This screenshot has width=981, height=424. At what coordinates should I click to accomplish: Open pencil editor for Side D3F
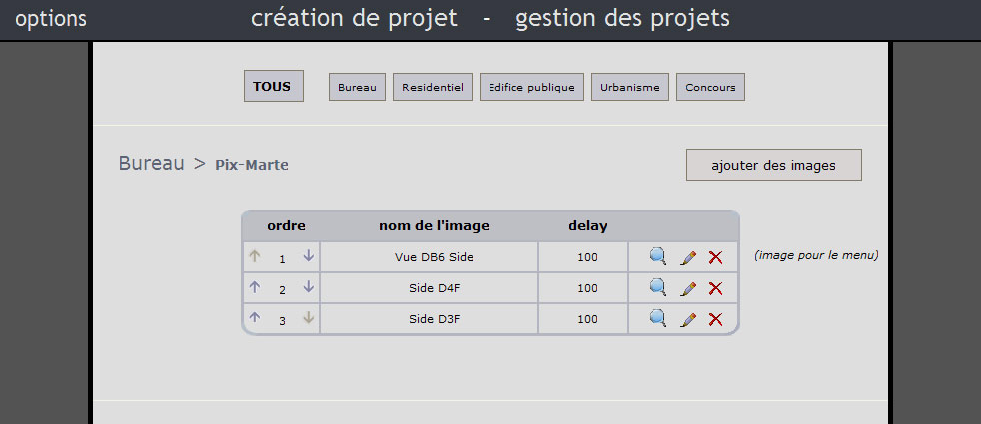[687, 320]
